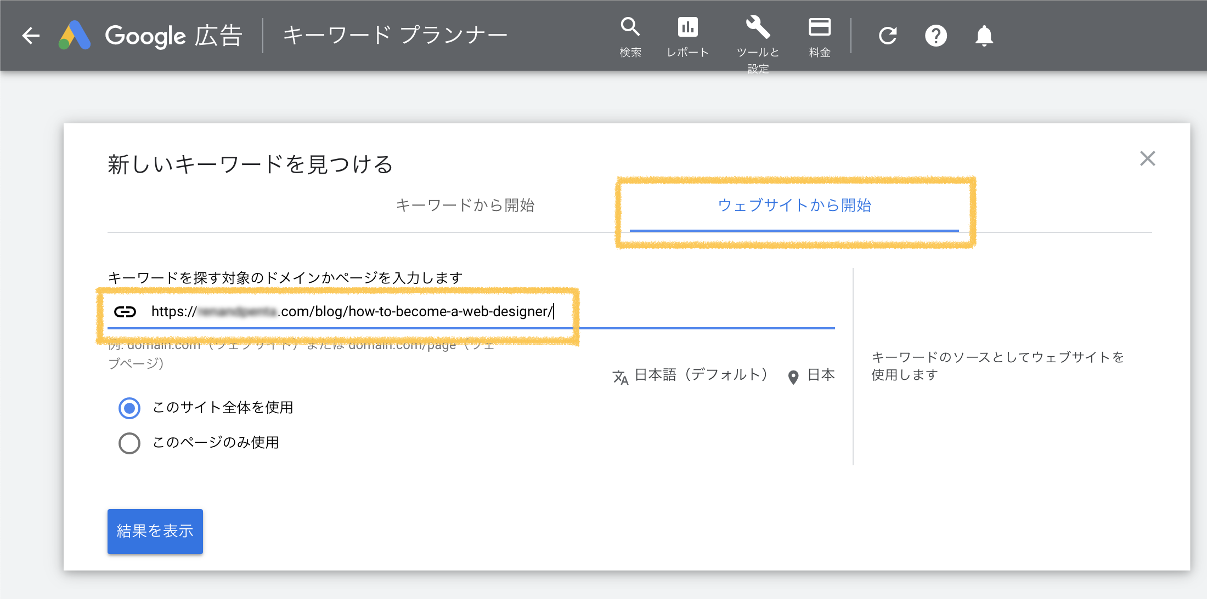
Task: Click the back arrow icon
Action: pyautogui.click(x=31, y=36)
